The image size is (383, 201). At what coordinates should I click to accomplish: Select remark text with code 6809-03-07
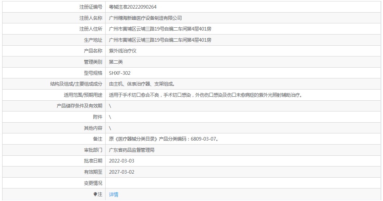(x=164, y=139)
